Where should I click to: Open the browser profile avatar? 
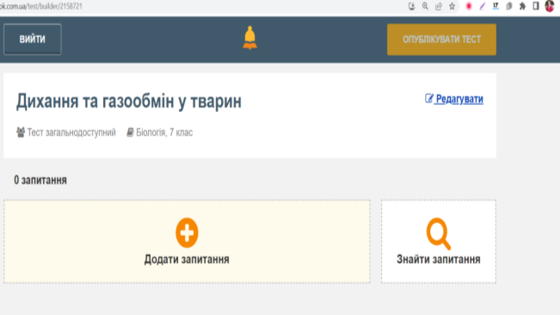[x=550, y=6]
